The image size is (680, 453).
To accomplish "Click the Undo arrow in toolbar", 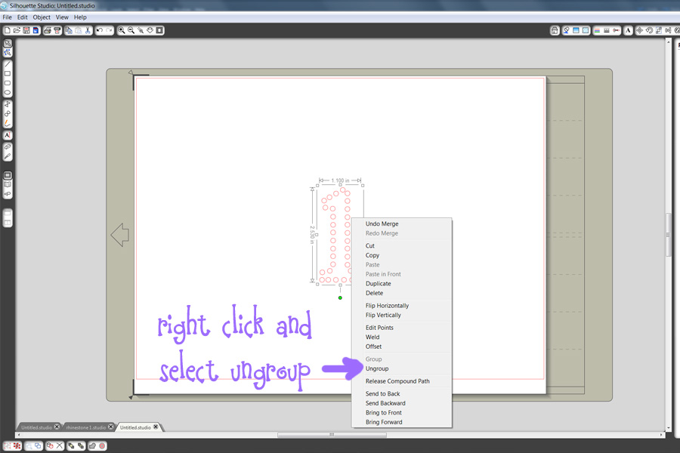I will pos(100,30).
